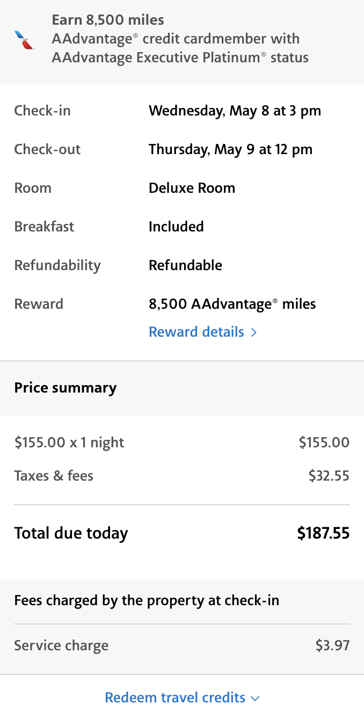364x726 pixels.
Task: Click the Deluxe Room value
Action: tap(192, 188)
